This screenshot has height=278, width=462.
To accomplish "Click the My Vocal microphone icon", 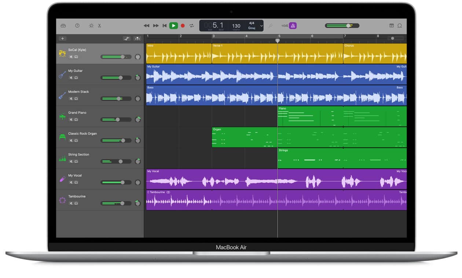I will tap(62, 179).
